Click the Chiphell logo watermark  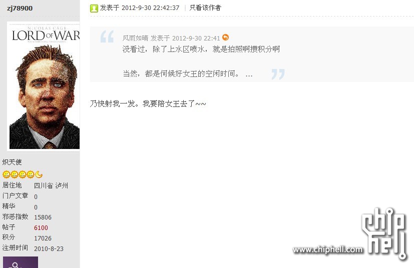(x=384, y=234)
